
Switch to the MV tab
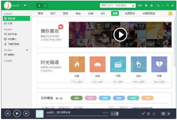(103, 14)
